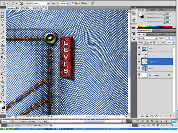The width and height of the screenshot is (178, 133).
Task: Hide the jeans layer
Action: tap(139, 68)
